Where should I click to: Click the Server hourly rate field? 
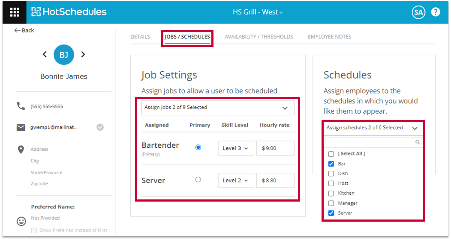point(275,180)
